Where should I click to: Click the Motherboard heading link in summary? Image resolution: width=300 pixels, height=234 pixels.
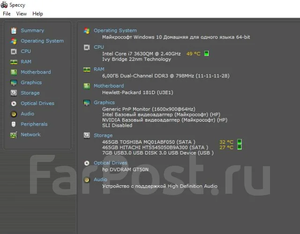(109, 86)
